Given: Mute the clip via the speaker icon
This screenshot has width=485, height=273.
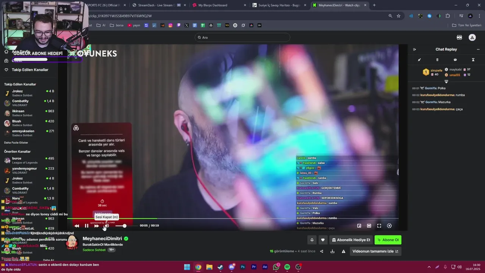Looking at the screenshot, I should (x=106, y=226).
